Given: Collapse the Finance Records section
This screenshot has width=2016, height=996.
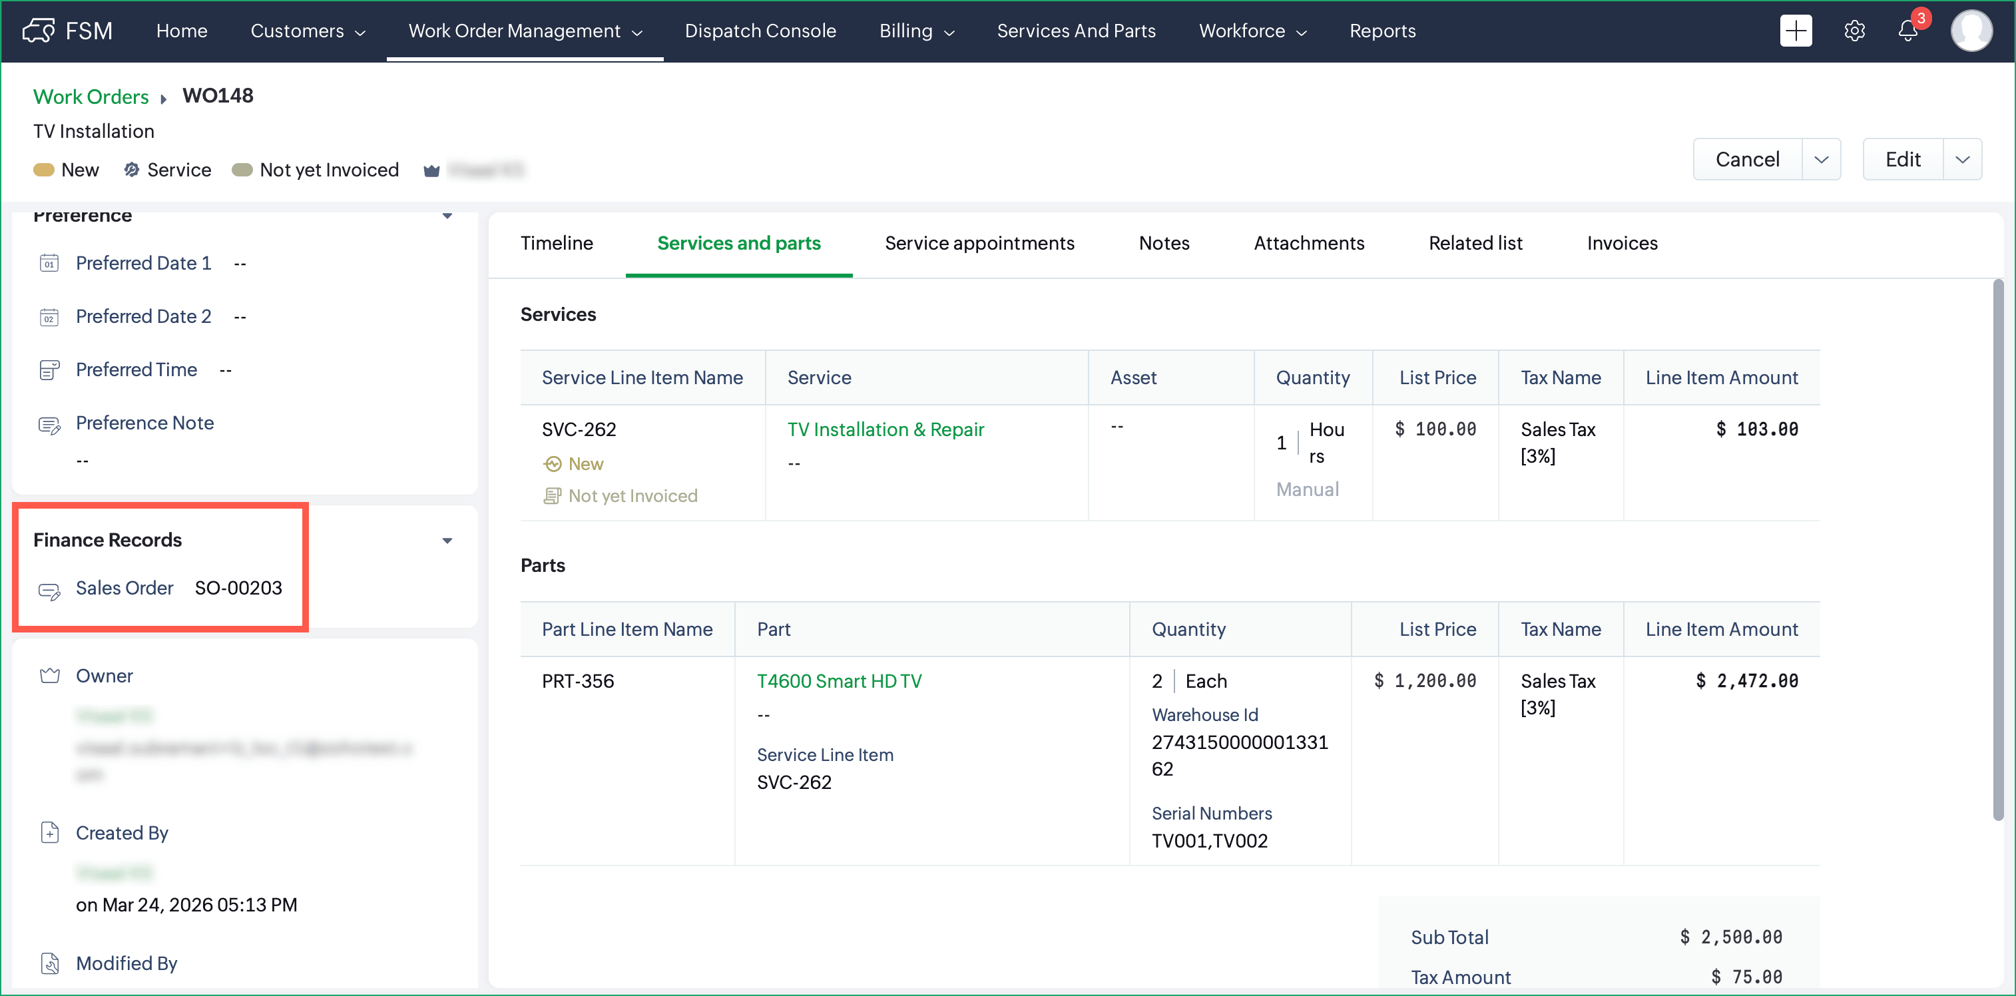Looking at the screenshot, I should point(447,541).
